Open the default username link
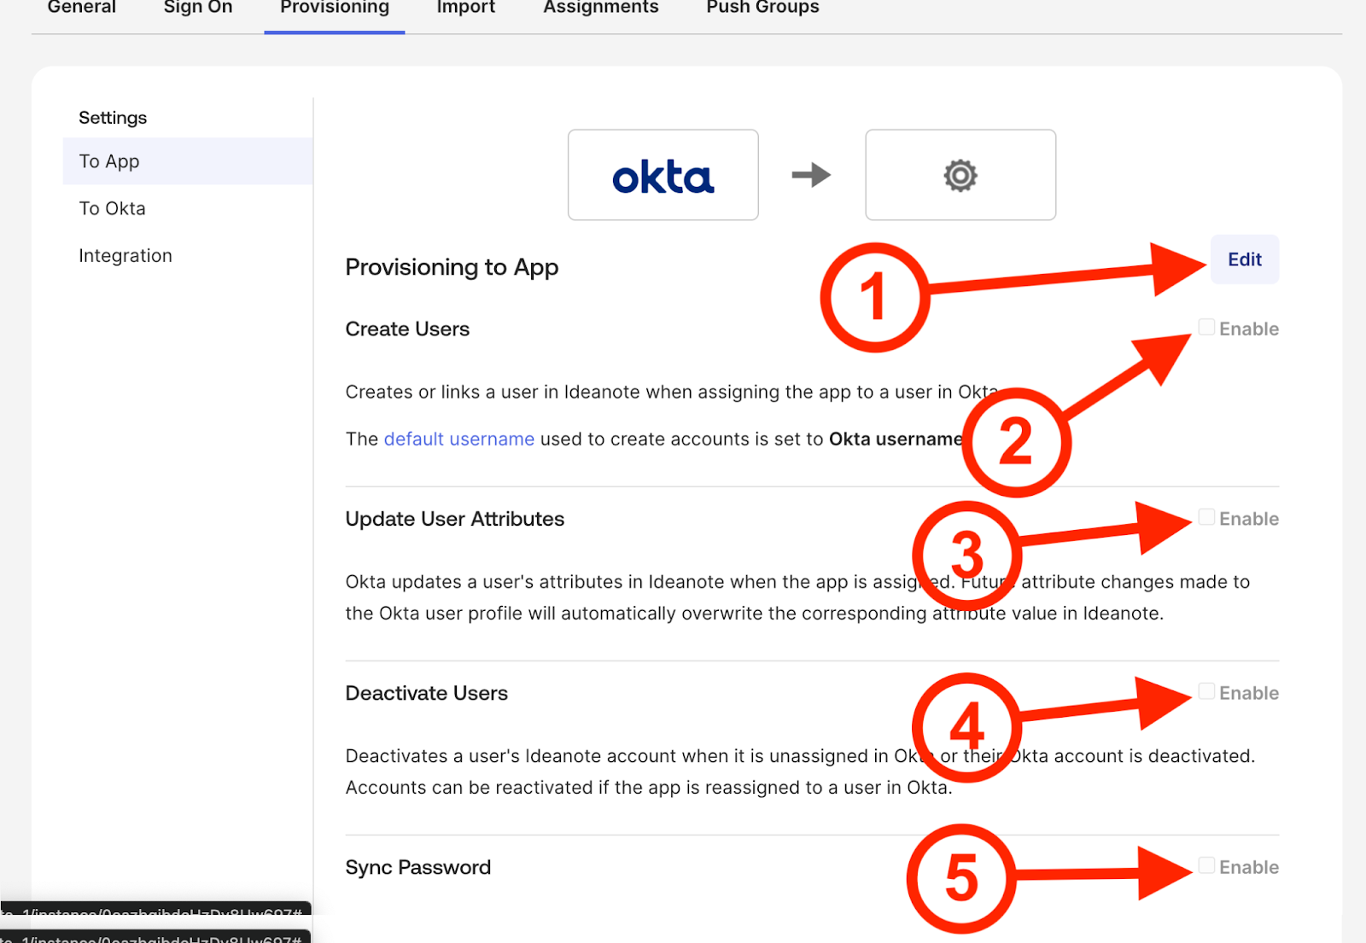1366x943 pixels. tap(459, 439)
